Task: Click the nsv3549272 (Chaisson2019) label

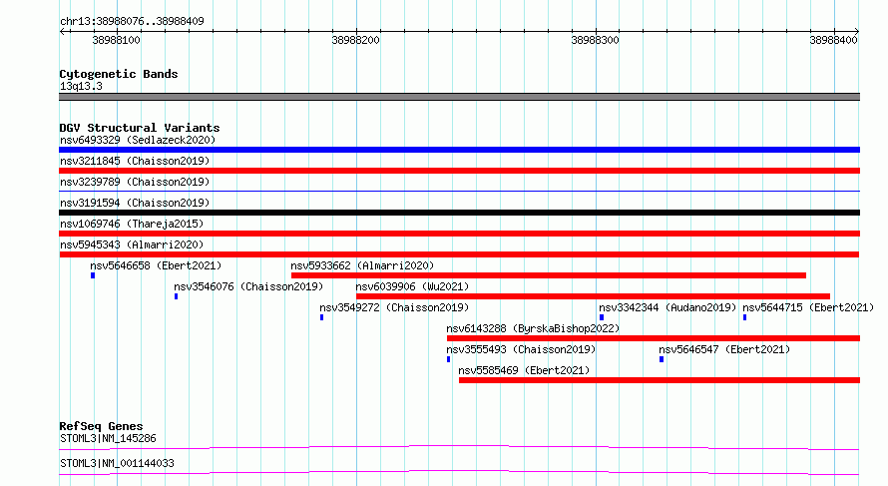Action: coord(394,307)
